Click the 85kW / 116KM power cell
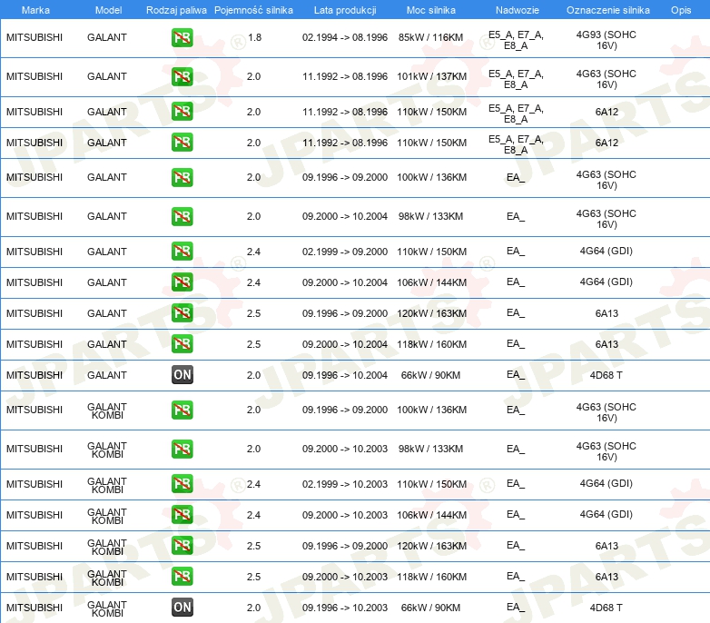 tap(431, 38)
